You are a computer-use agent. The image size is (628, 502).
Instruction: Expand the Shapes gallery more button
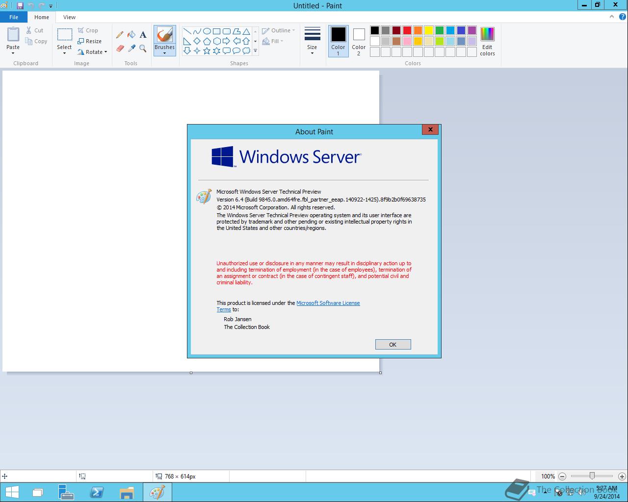255,50
